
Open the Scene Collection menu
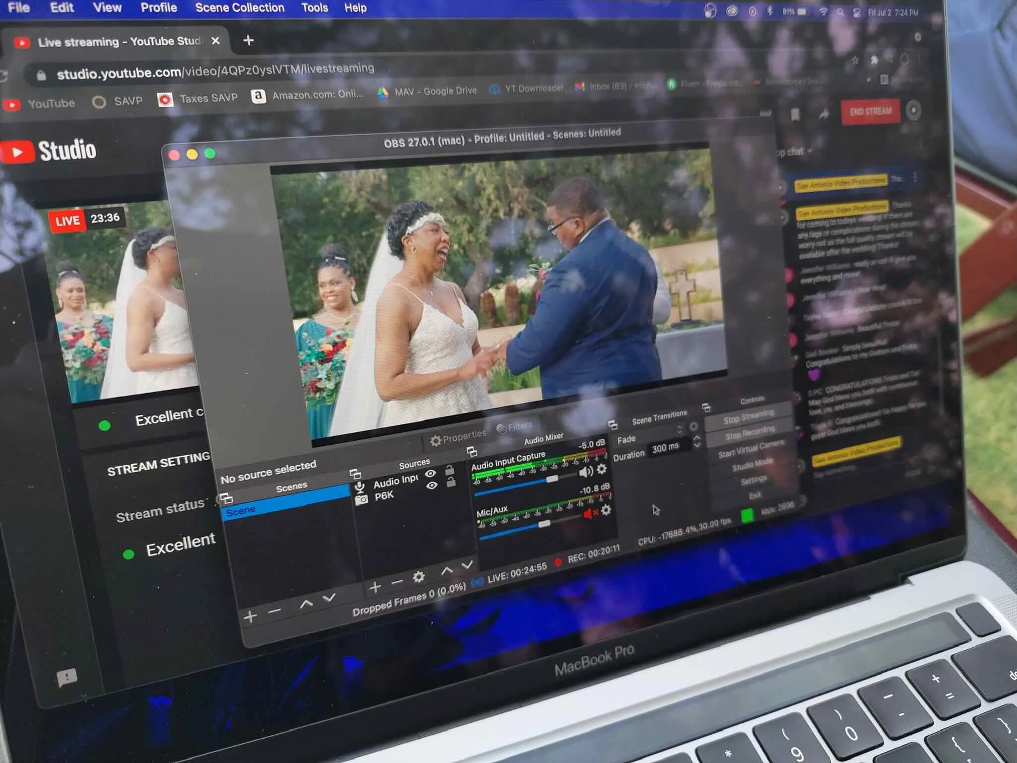click(239, 8)
